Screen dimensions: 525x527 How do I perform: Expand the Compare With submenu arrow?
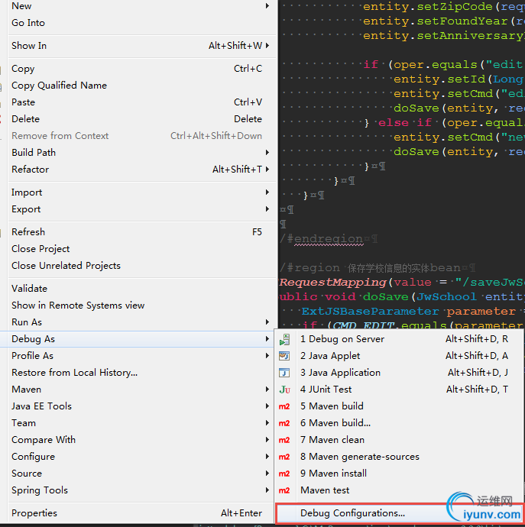click(267, 440)
